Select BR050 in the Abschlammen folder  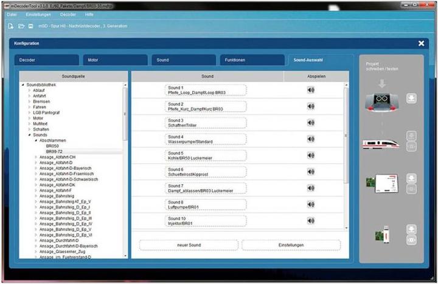pos(53,147)
